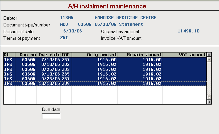Click TOP code Z85
219x134 pixels.
coord(66,74)
